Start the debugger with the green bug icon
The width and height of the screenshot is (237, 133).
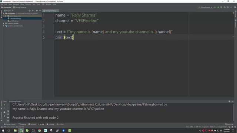point(218,7)
